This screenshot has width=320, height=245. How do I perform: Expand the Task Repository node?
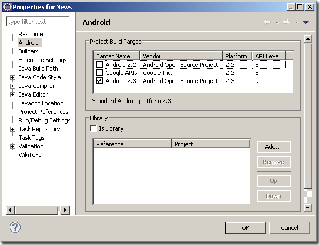tap(12, 129)
